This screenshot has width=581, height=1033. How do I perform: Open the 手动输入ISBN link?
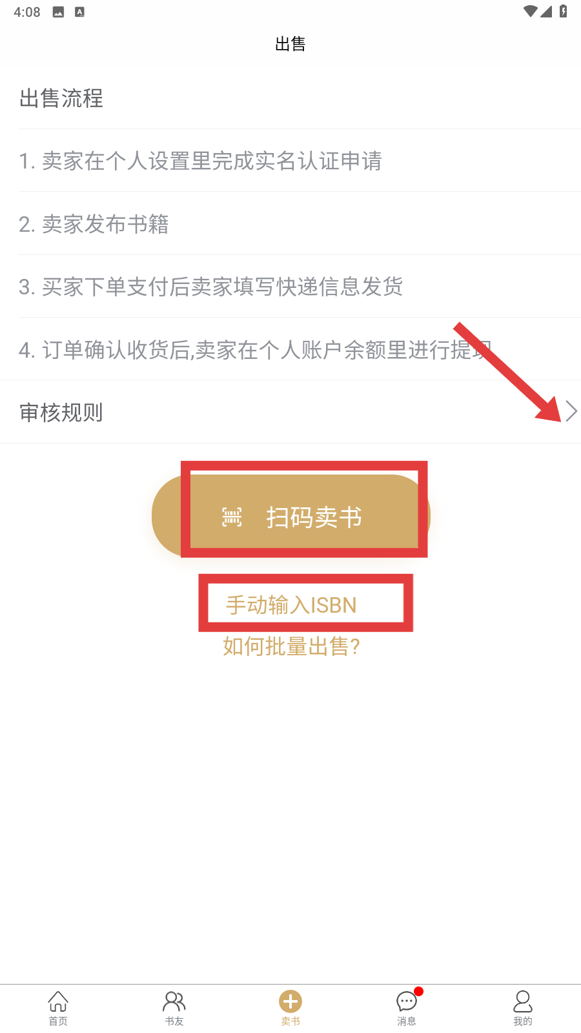tap(291, 605)
